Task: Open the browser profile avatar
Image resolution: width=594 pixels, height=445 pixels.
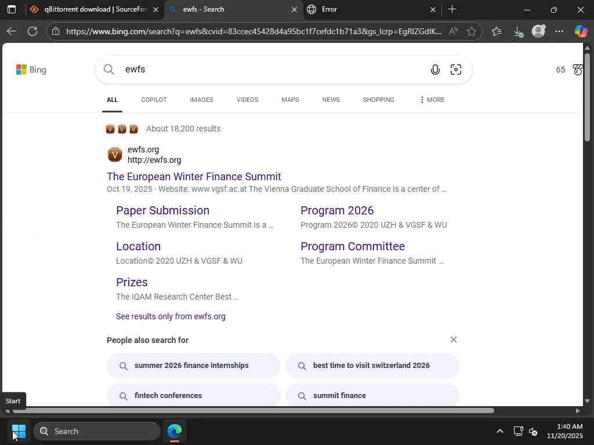Action: 538,31
